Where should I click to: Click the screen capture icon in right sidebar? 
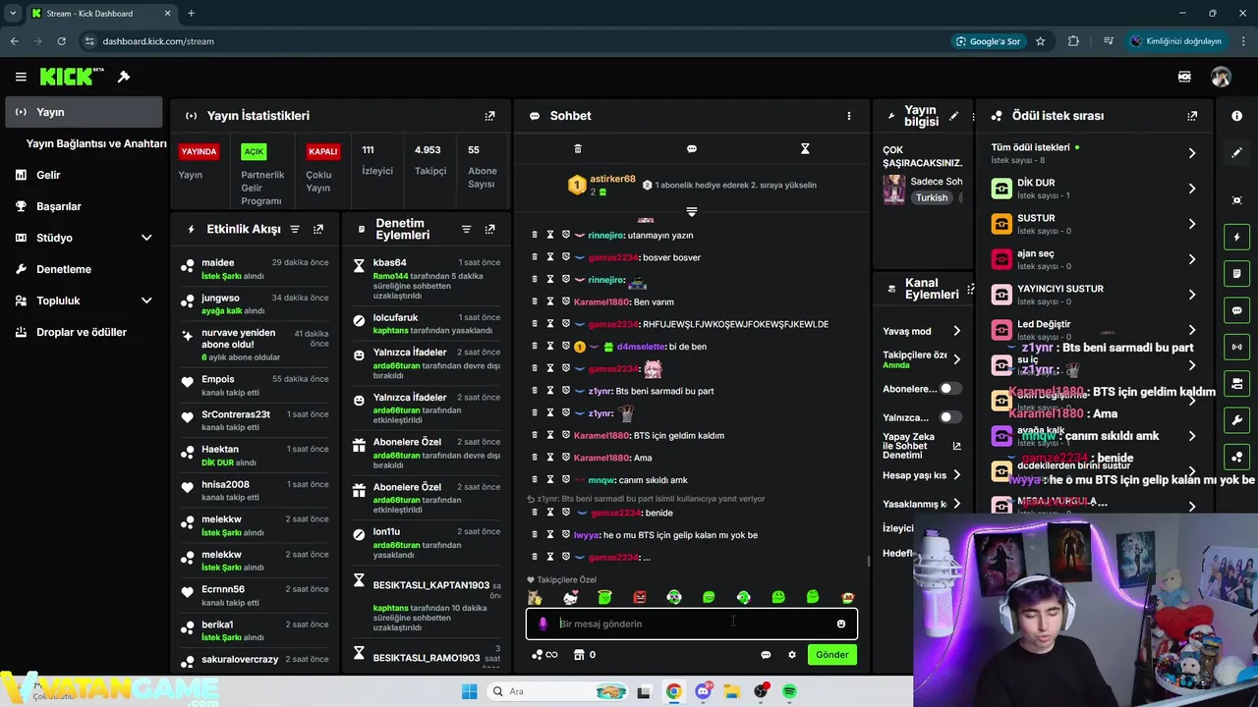(x=1236, y=200)
